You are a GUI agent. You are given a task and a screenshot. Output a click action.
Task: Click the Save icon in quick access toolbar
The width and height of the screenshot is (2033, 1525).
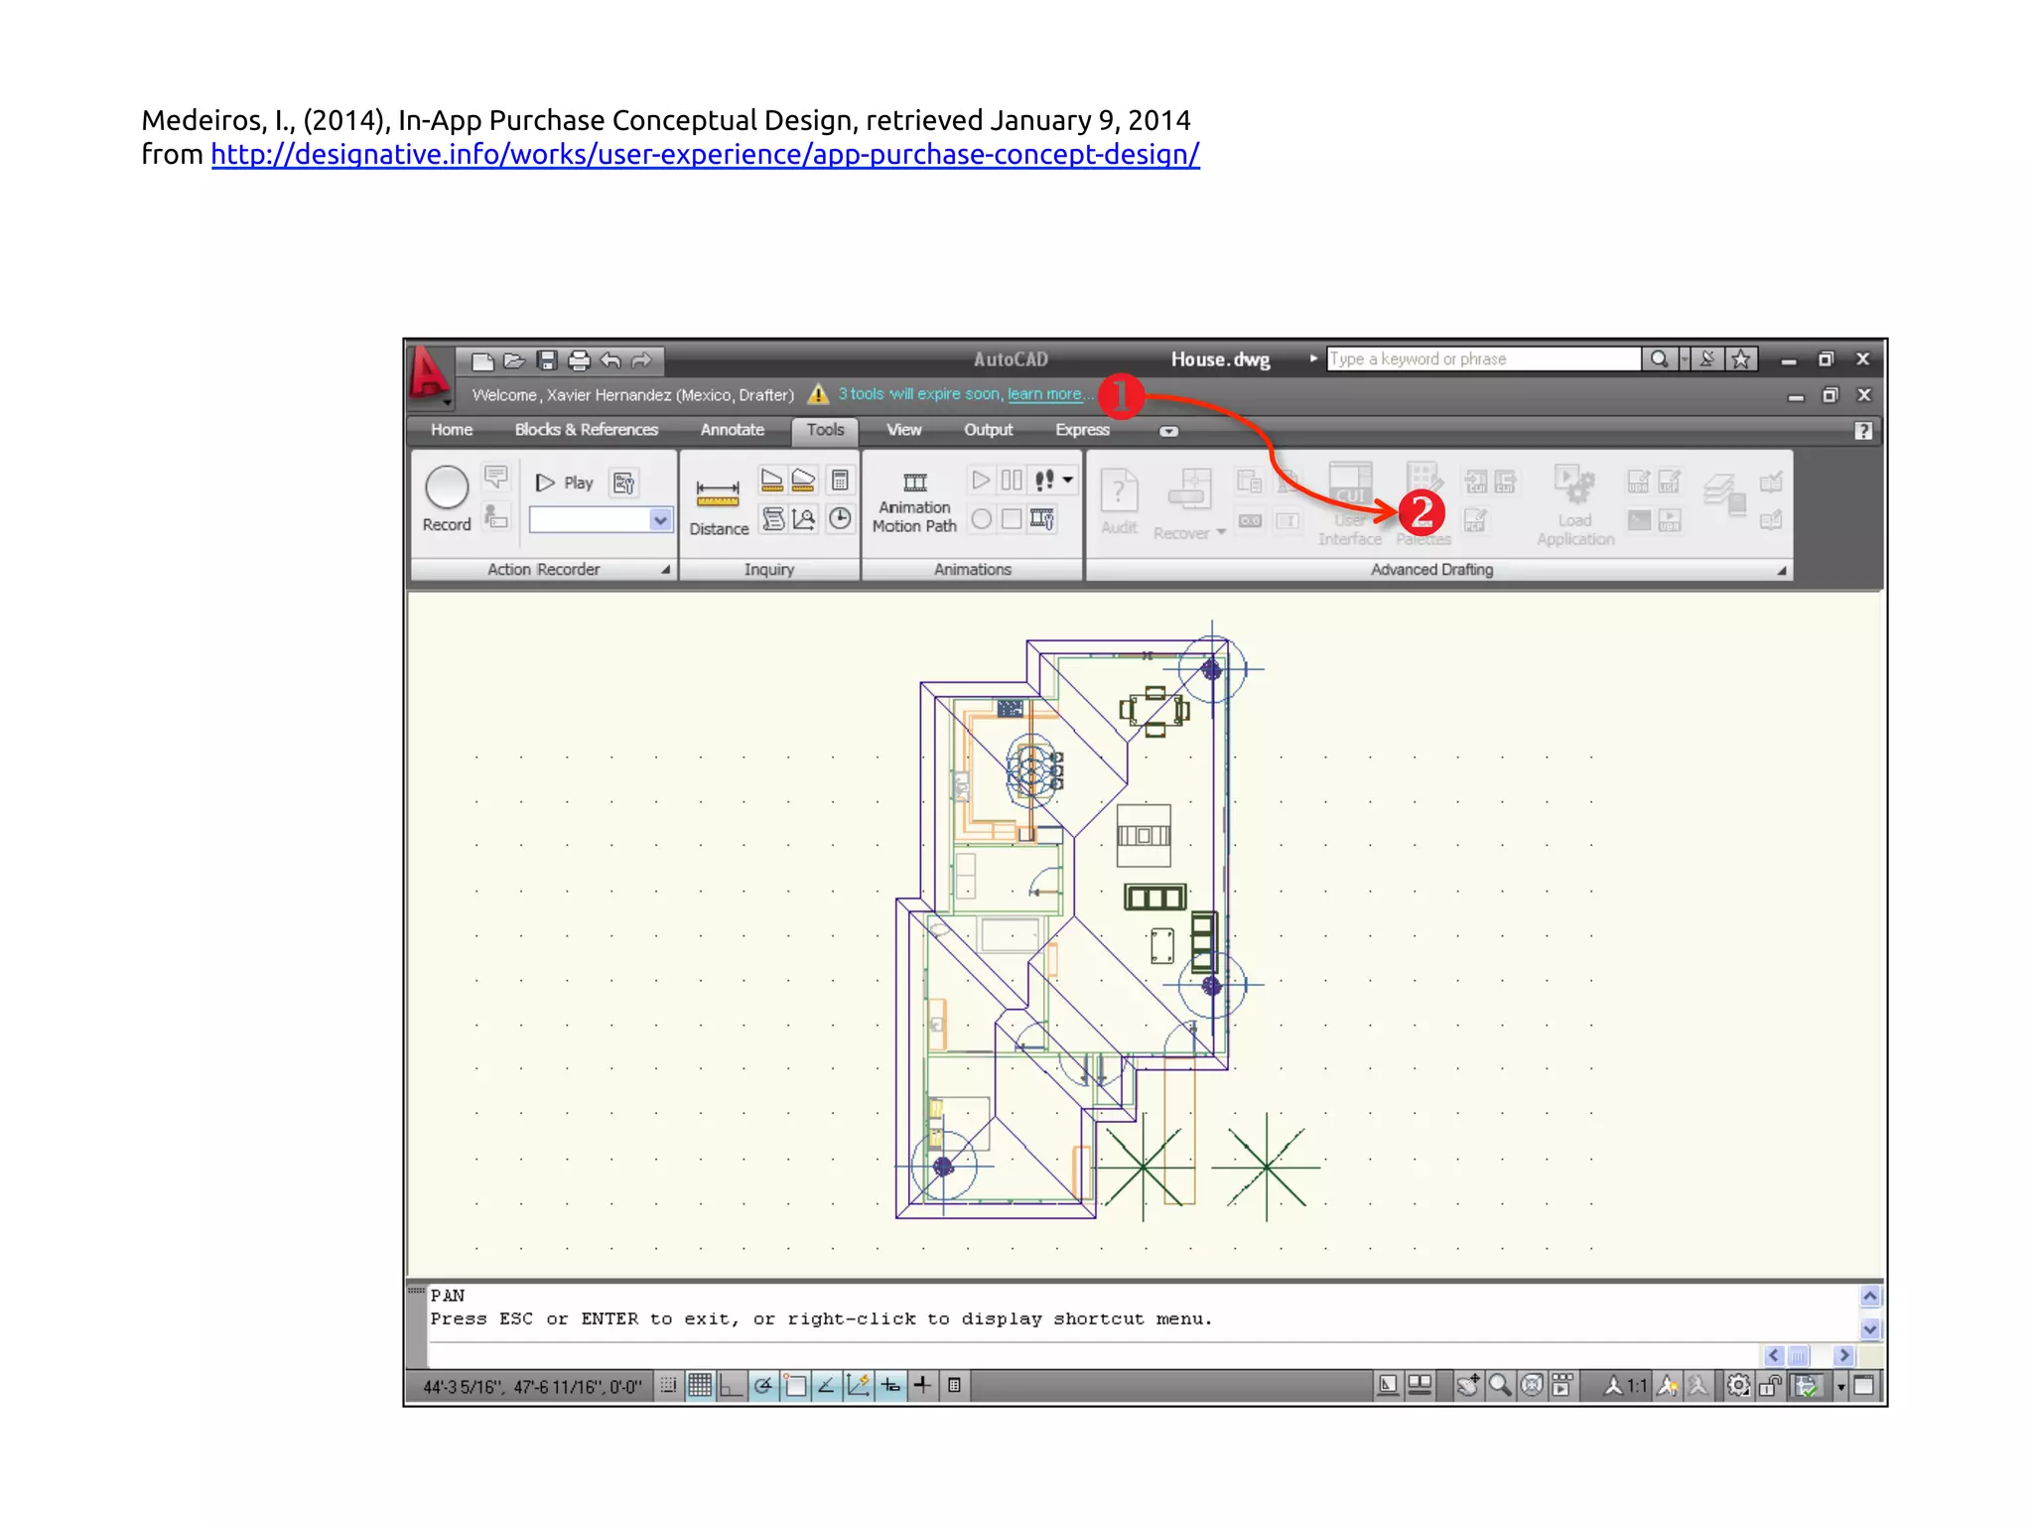[x=547, y=360]
